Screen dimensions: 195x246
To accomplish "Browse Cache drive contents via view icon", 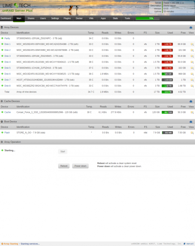I will tap(192, 113).
